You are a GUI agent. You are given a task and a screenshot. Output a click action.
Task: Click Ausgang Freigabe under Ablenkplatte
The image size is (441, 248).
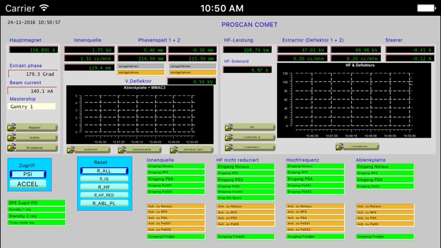pyautogui.click(x=385, y=237)
